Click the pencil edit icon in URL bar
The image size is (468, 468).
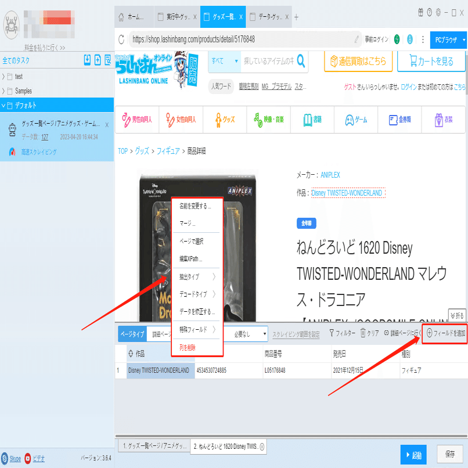pyautogui.click(x=357, y=39)
